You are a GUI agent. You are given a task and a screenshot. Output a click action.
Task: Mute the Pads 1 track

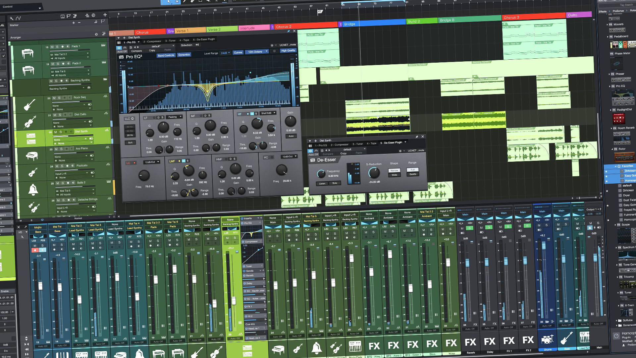[x=52, y=47]
